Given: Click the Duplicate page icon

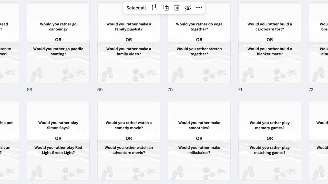Looking at the screenshot, I should [x=166, y=8].
